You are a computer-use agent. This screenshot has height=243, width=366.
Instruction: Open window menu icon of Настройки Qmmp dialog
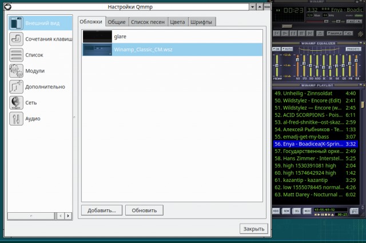7,7
